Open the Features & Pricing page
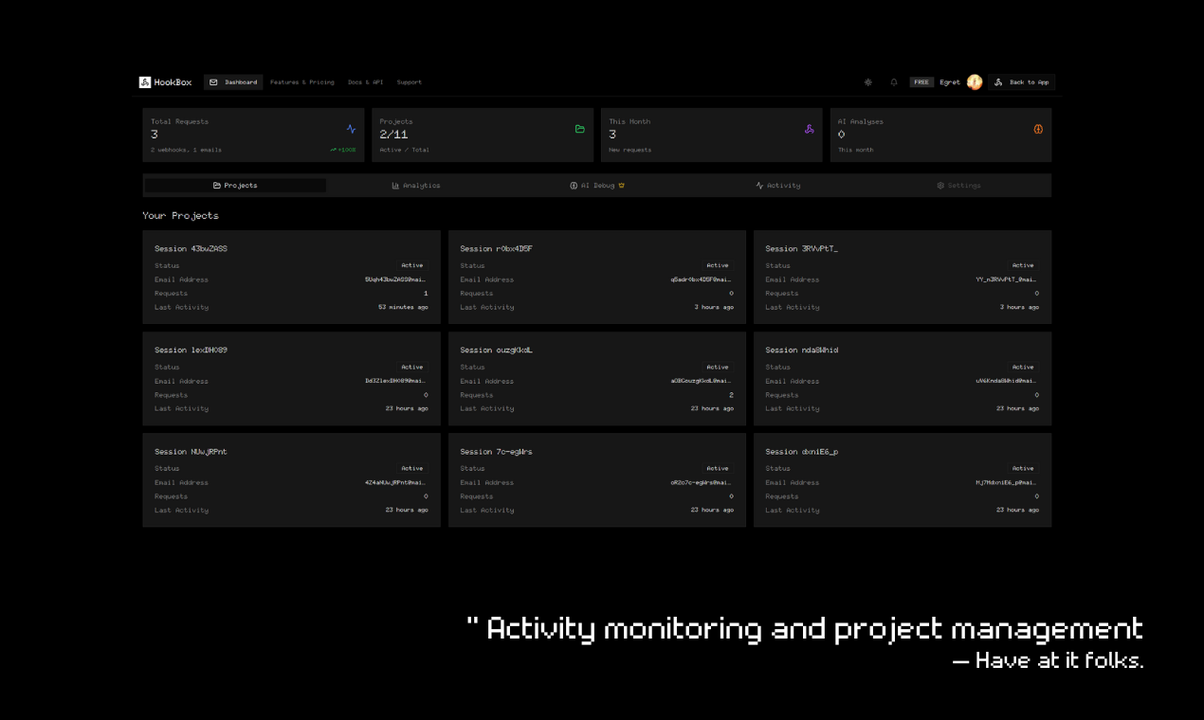The width and height of the screenshot is (1204, 720). 301,82
